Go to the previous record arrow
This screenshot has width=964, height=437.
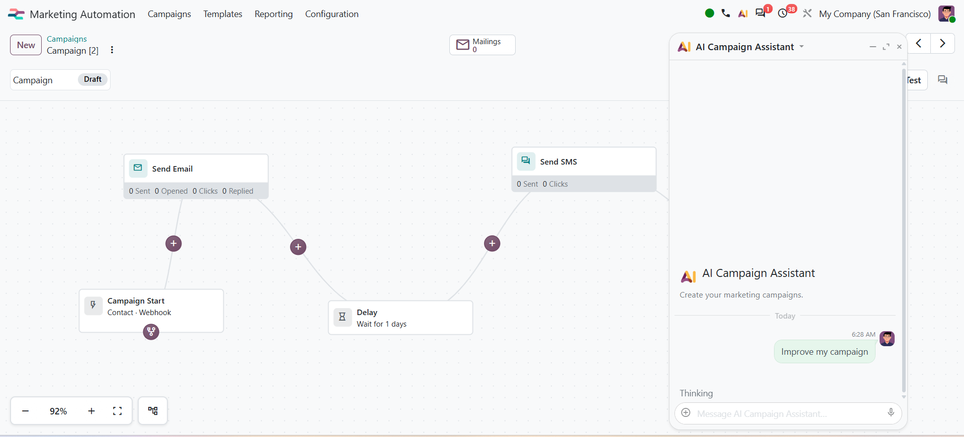tap(919, 44)
